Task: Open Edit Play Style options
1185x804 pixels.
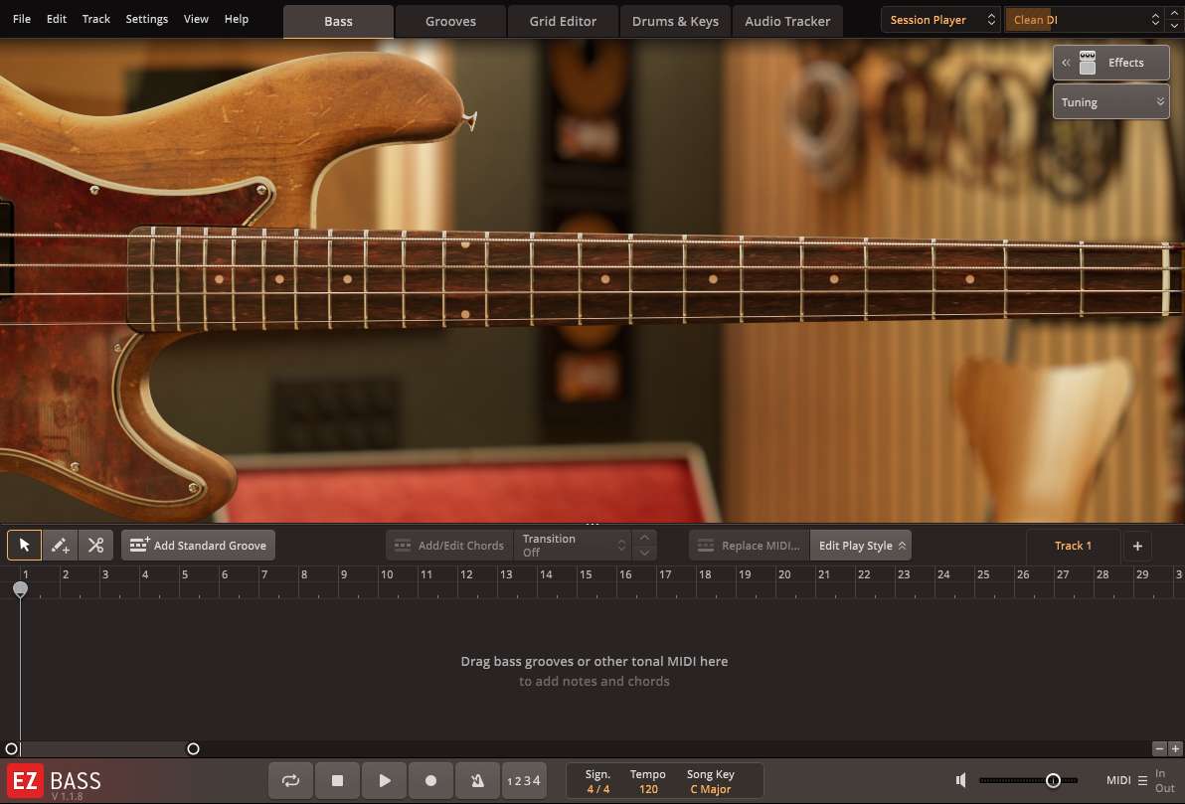Action: coord(860,545)
